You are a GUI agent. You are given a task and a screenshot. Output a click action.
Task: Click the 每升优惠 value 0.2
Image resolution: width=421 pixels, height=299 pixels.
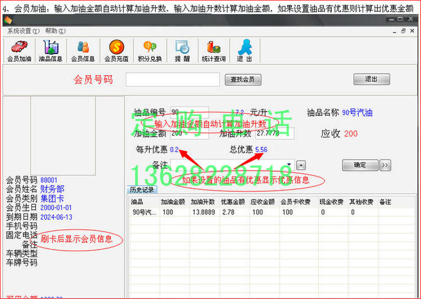pos(174,149)
